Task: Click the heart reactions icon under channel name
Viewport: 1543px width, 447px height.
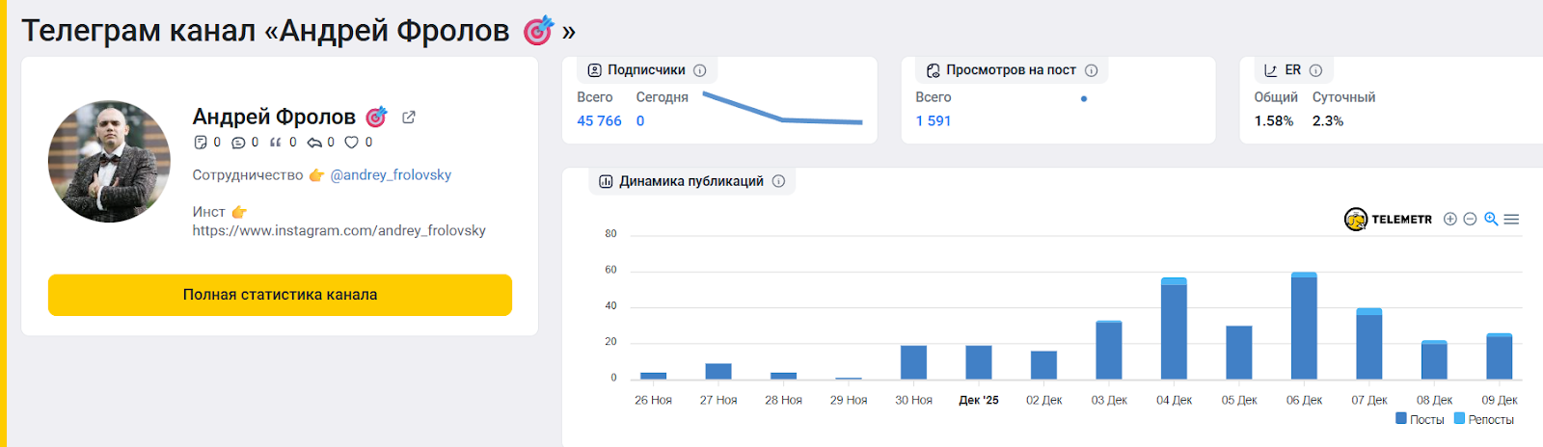Action: click(x=352, y=143)
